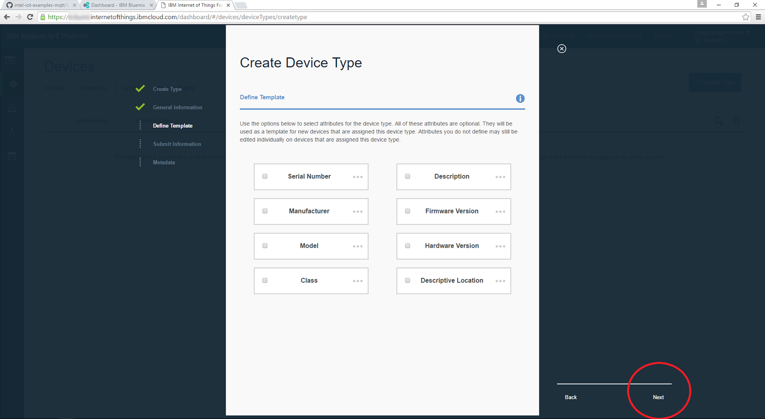Bookmark page with the star icon
The width and height of the screenshot is (765, 419).
pos(745,17)
